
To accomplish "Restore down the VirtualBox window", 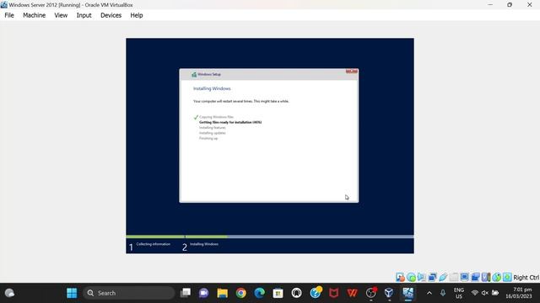I will (510, 5).
